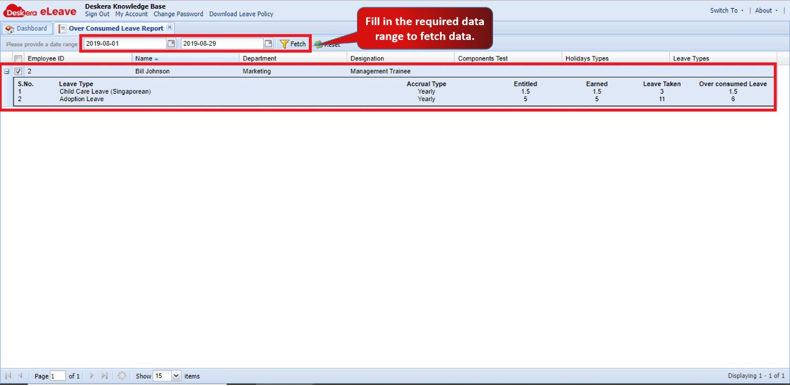Open the end date calendar picker icon

[x=268, y=43]
